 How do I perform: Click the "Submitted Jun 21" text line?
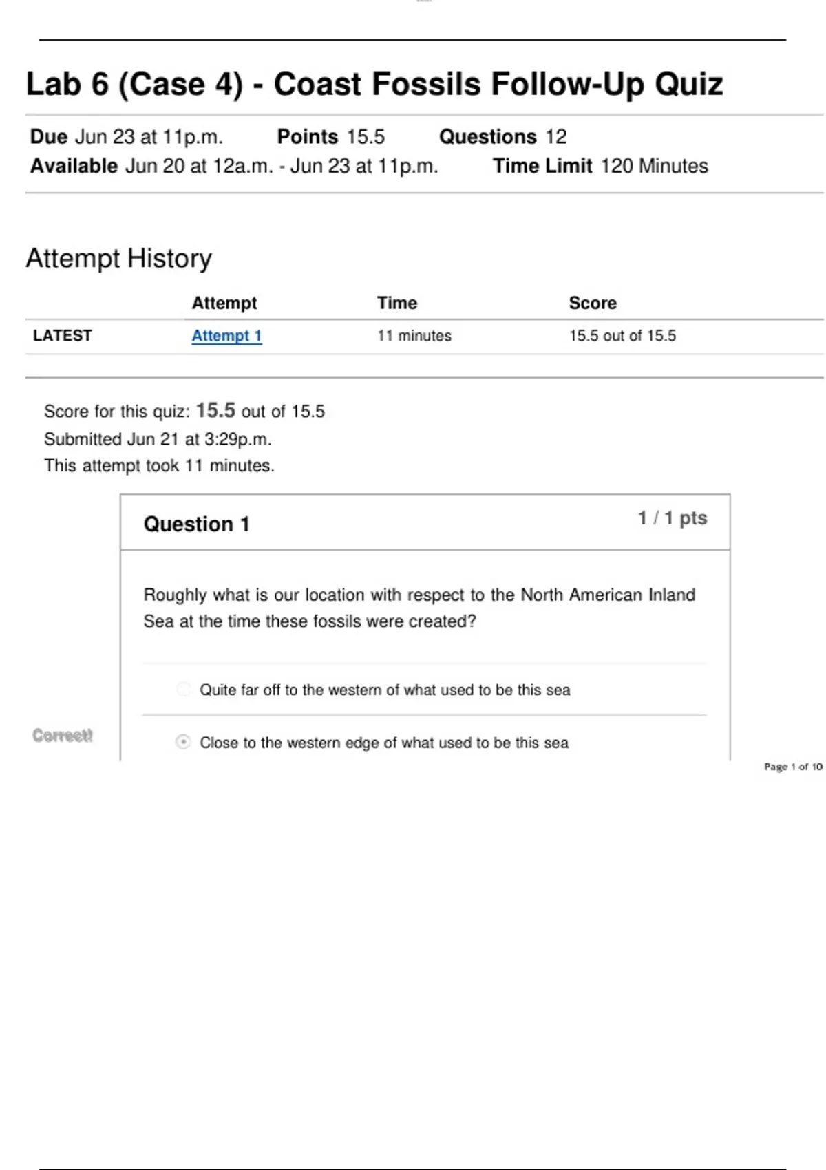(158, 439)
